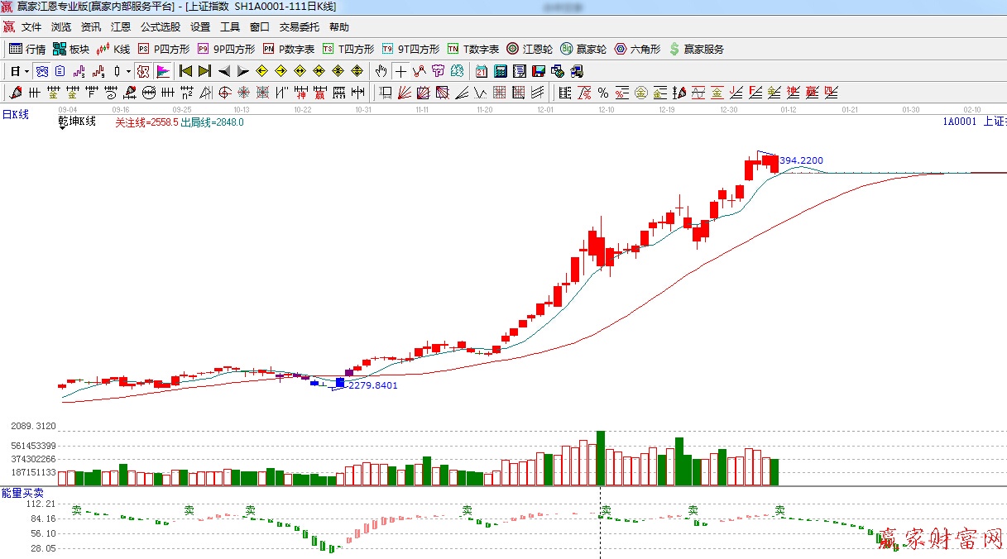Select the percent (%) retracement tool
The height and width of the screenshot is (559, 1007).
coord(602,93)
